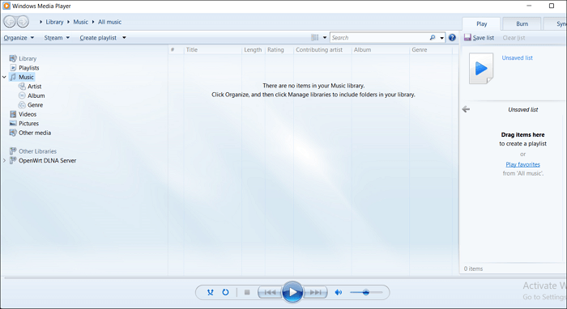Select Genre under Music

[35, 105]
